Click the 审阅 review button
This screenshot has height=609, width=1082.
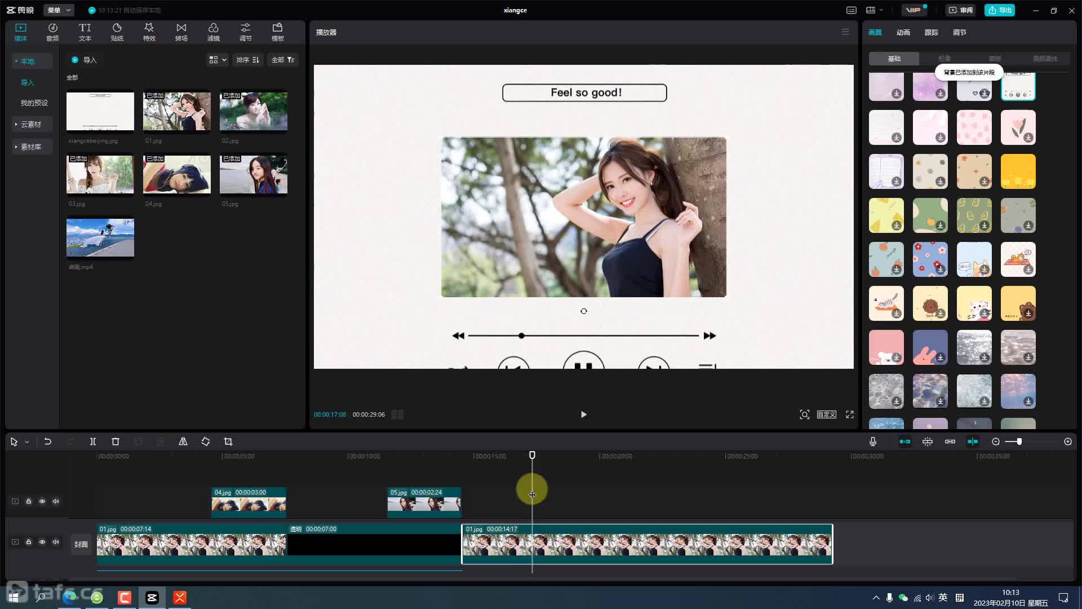coord(960,10)
